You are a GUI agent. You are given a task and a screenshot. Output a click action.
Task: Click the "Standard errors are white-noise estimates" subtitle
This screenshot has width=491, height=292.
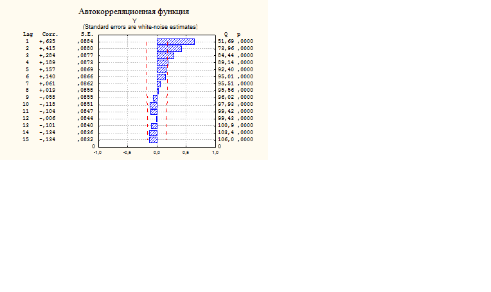(x=140, y=27)
